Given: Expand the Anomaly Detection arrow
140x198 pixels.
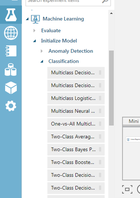Looking at the screenshot, I should pyautogui.click(x=42, y=51).
